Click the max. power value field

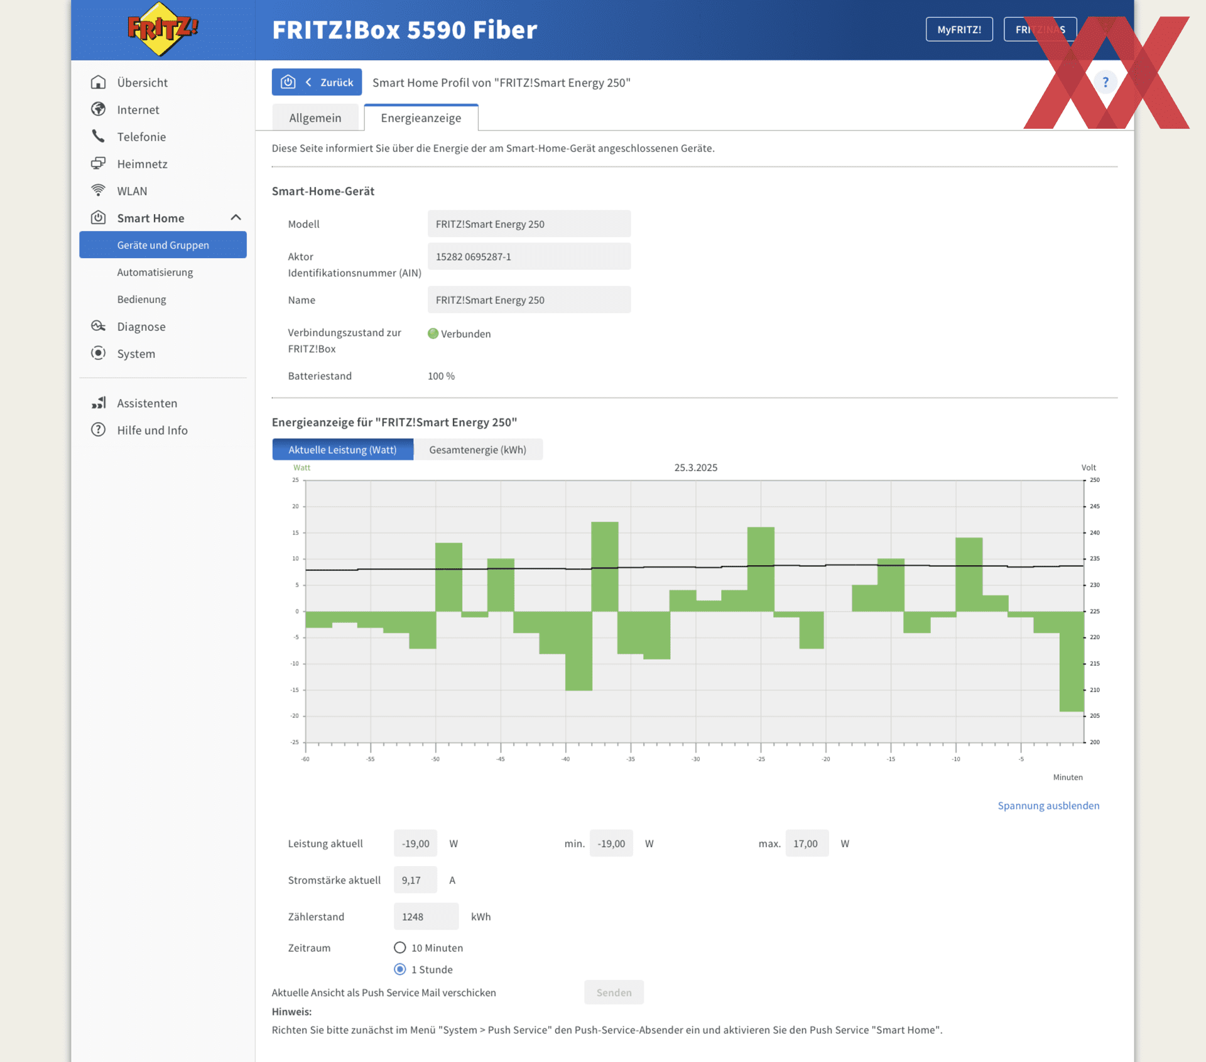pos(807,843)
